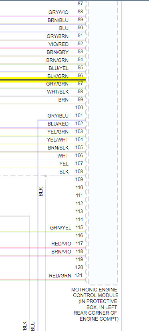Select unused pin number 111
Image resolution: width=149 pixels, height=331 pixels.
(x=79, y=195)
